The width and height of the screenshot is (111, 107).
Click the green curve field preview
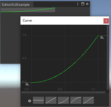click(28, 10)
